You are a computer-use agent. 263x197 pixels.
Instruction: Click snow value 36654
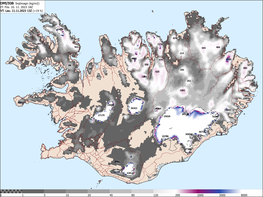click(x=189, y=134)
